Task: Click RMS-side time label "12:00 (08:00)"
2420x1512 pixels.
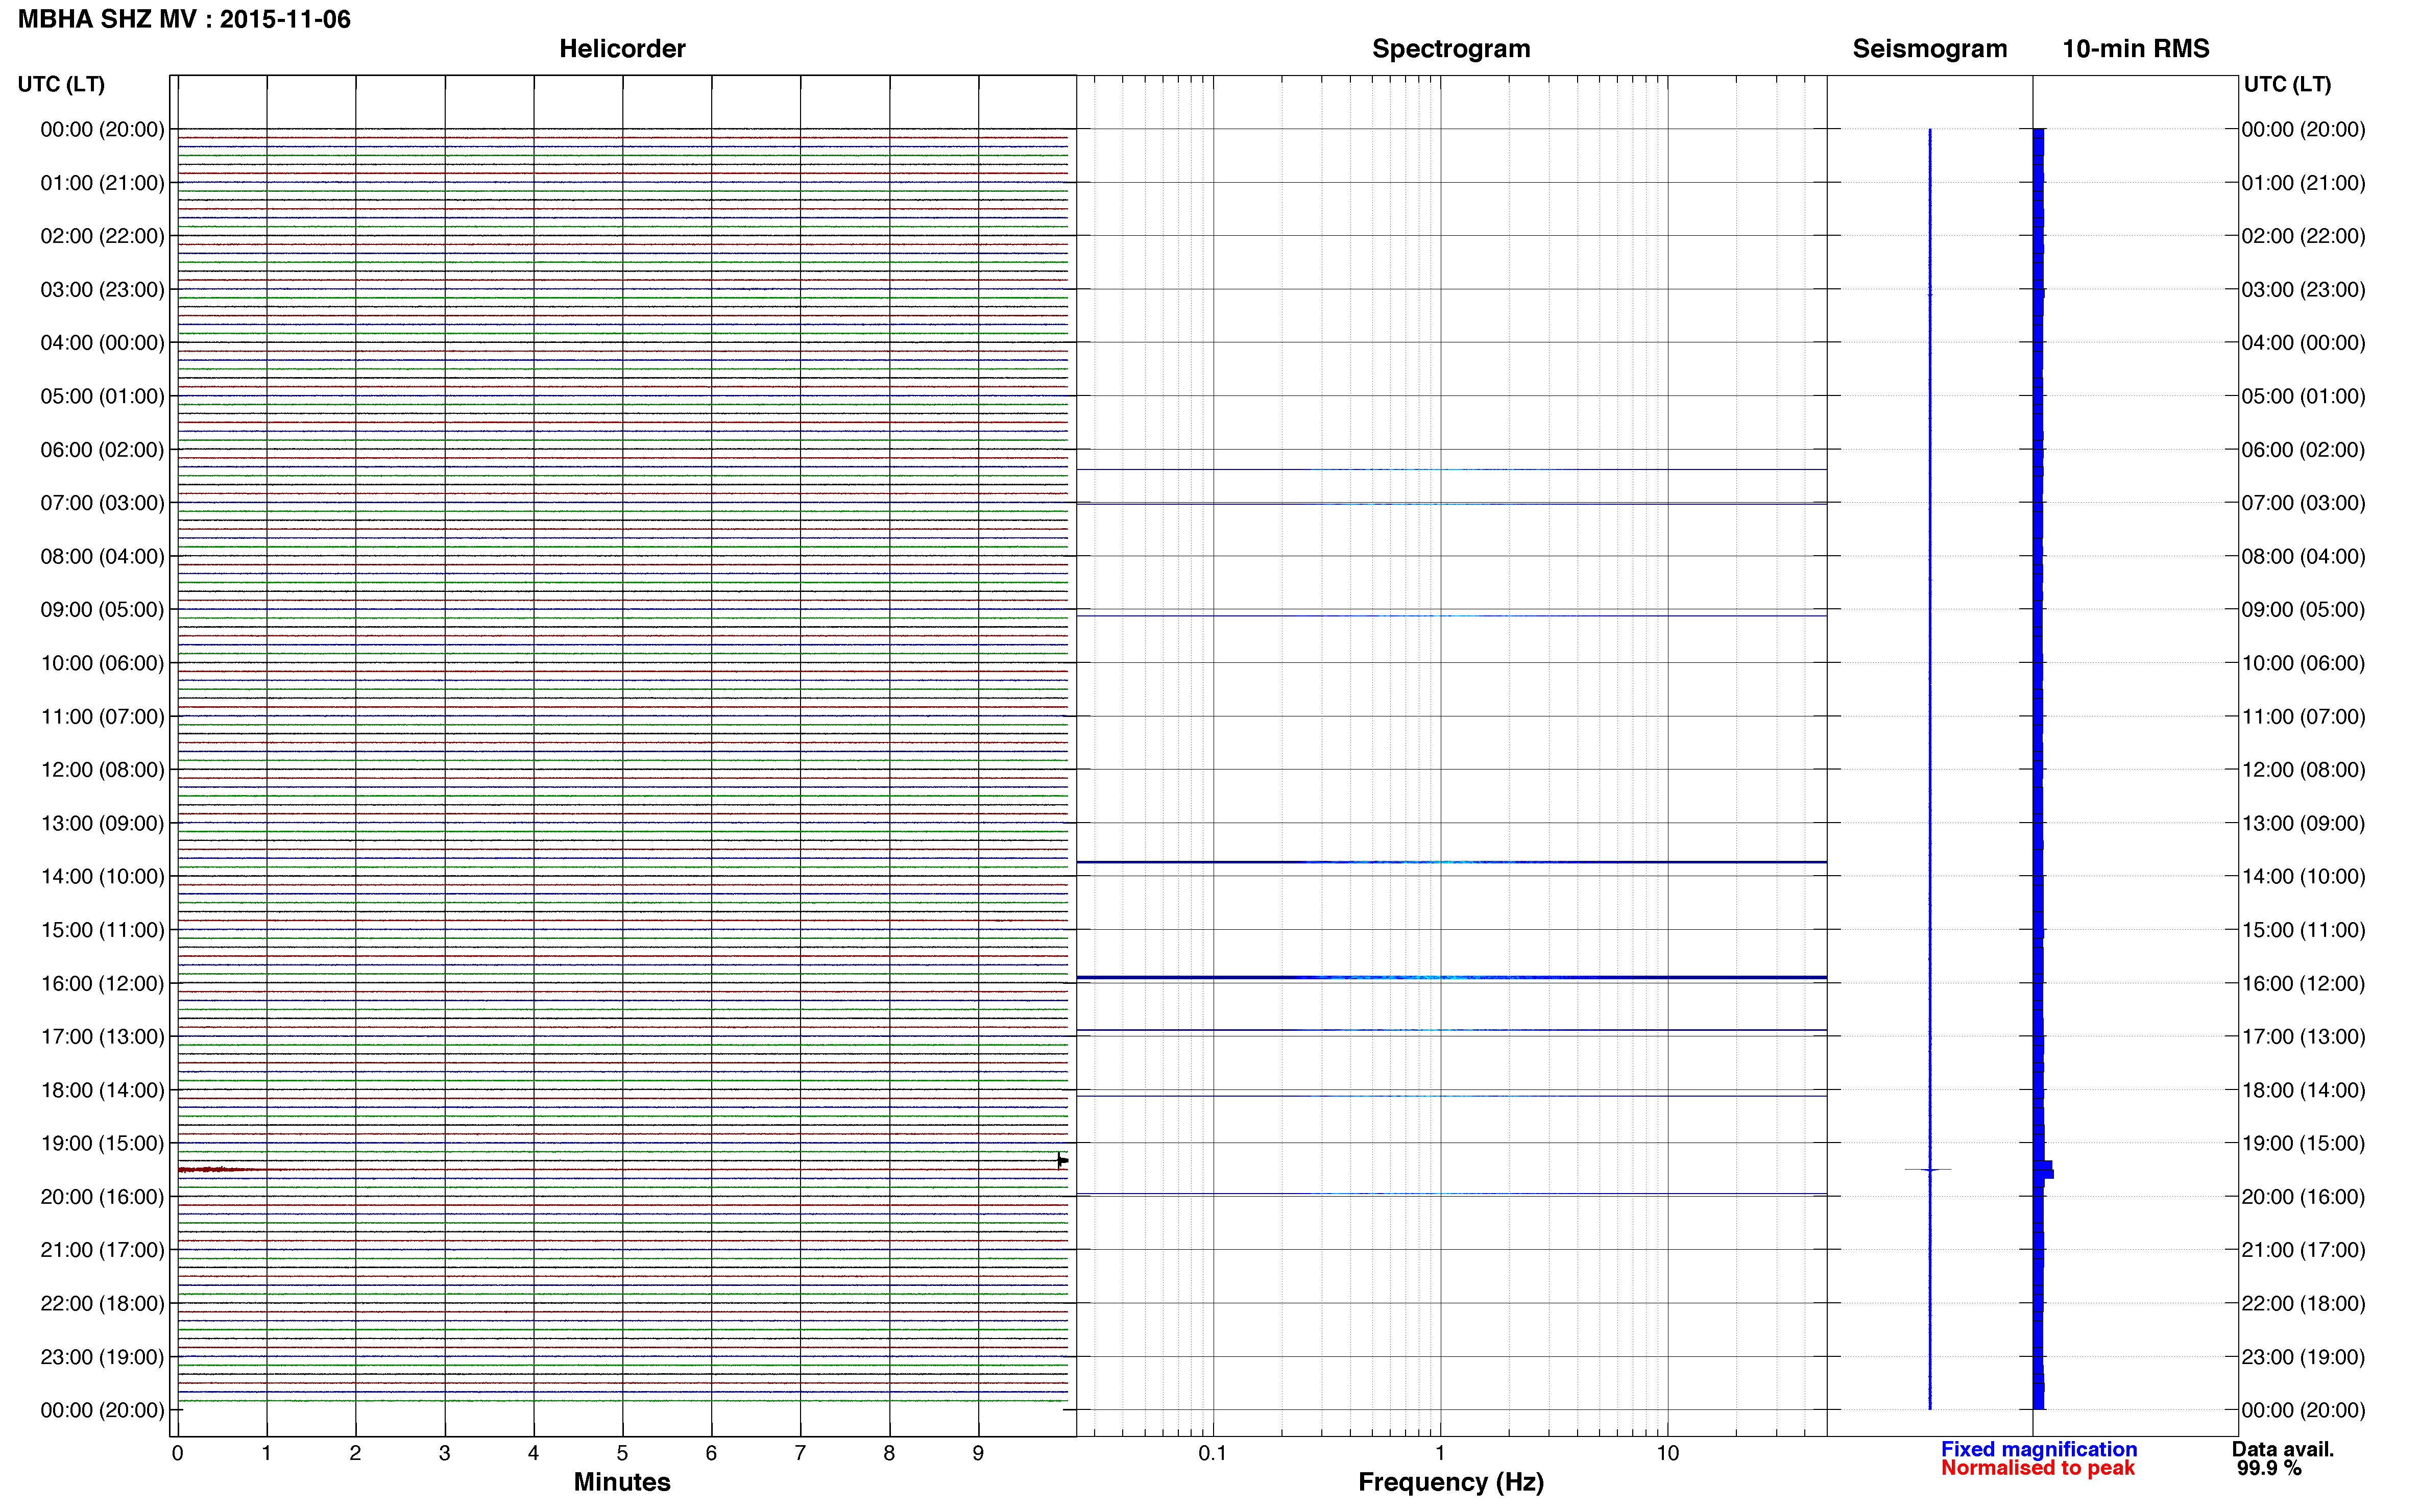Action: [2303, 770]
